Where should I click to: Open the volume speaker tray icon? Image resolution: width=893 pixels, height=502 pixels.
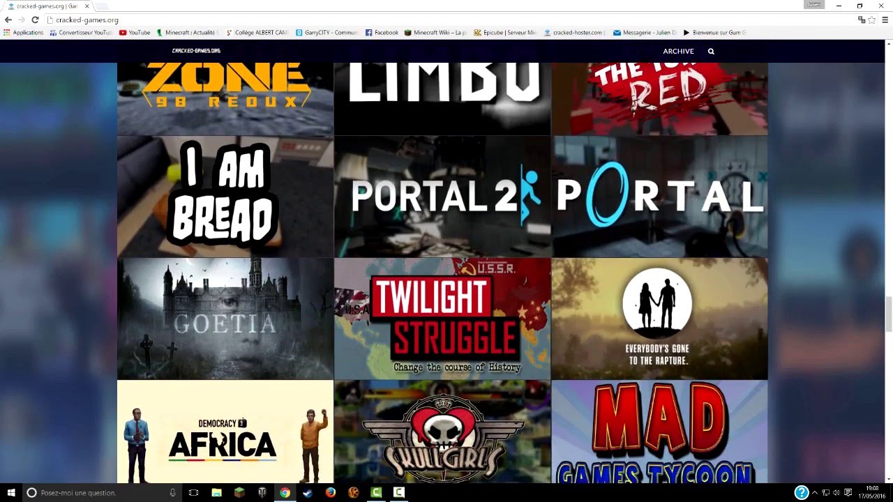[x=836, y=492]
